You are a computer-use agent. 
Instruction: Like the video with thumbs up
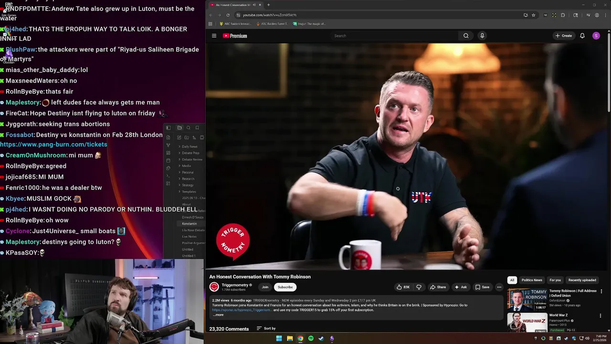pos(403,287)
